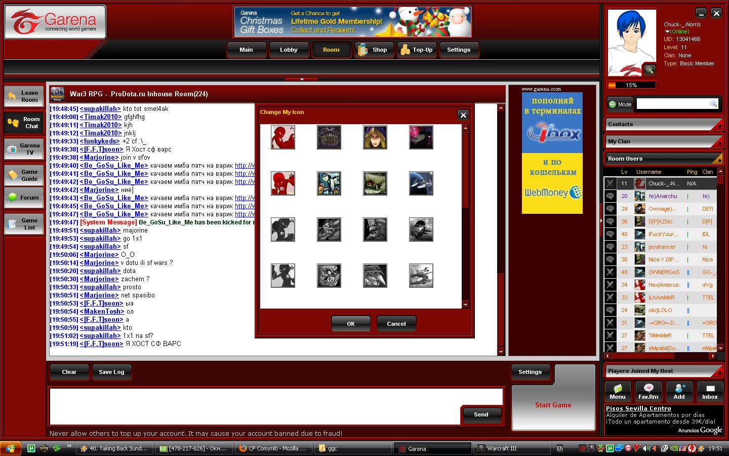This screenshot has width=729, height=456.
Task: Toggle chat icon beside user fe)Anarchu
Action: [610, 196]
